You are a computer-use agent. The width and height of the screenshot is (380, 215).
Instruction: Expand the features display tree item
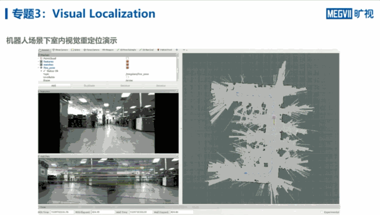tap(39, 62)
